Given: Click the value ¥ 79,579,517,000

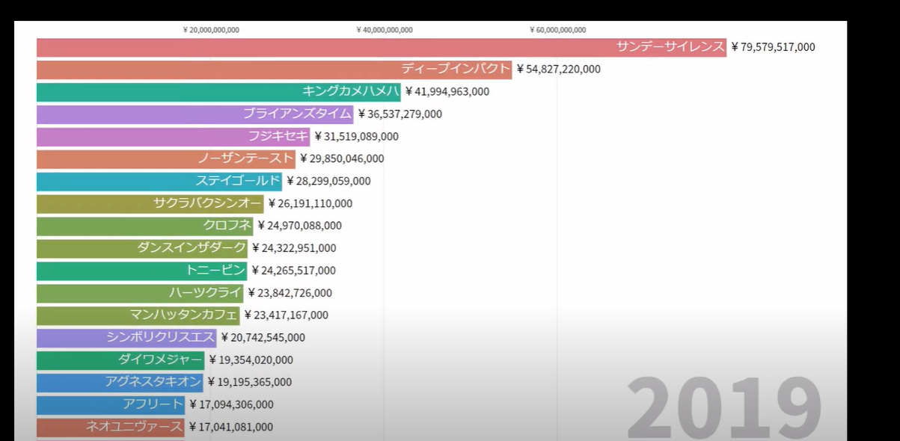Looking at the screenshot, I should 773,47.
